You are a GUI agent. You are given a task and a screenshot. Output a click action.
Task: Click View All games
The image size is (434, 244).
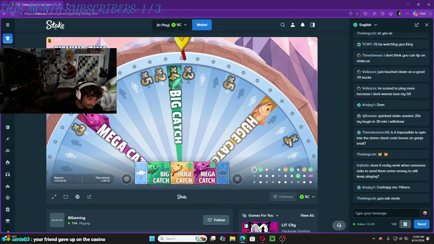click(307, 216)
